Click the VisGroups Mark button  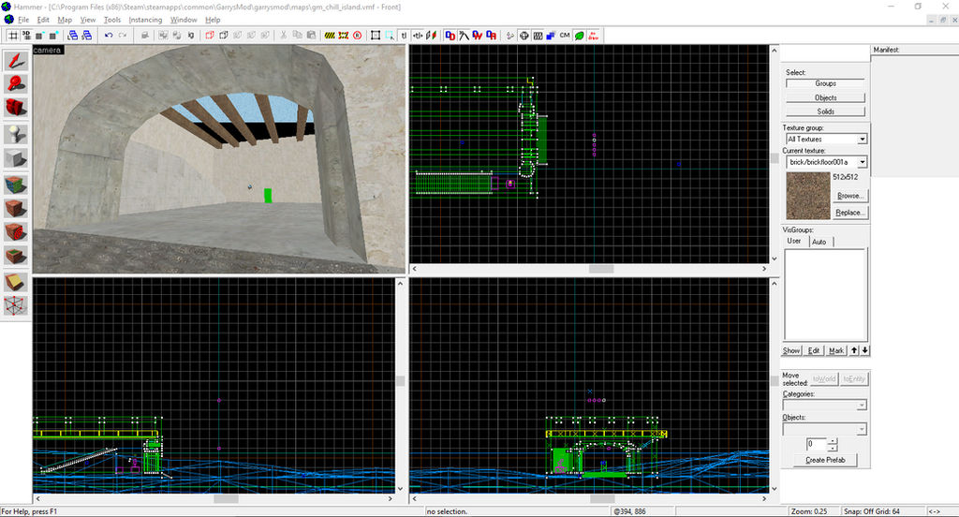pyautogui.click(x=835, y=350)
